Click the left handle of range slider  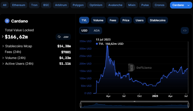coord(81,105)
